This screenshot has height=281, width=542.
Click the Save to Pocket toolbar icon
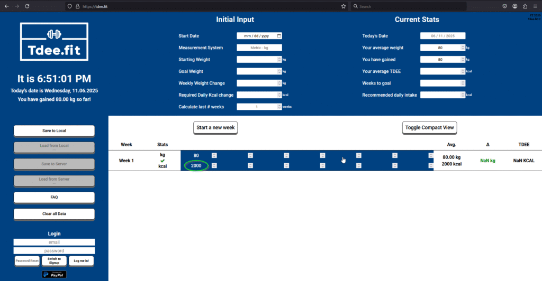(503, 6)
